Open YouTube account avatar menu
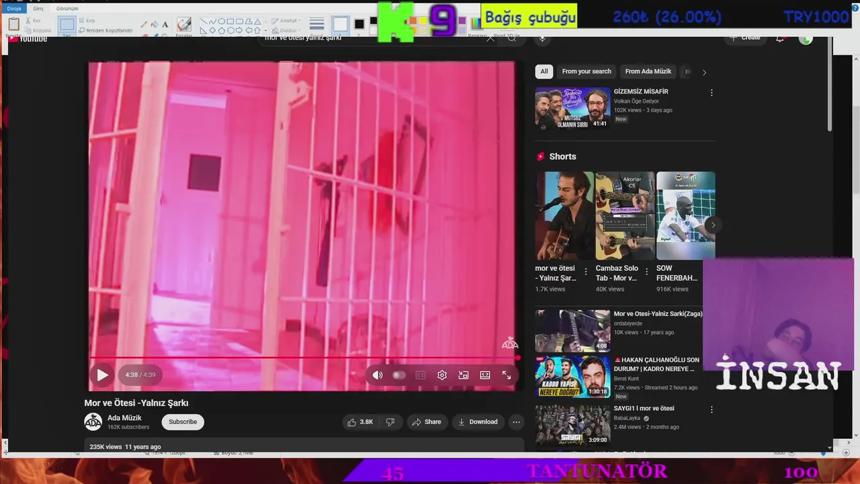The image size is (860, 484). (806, 38)
